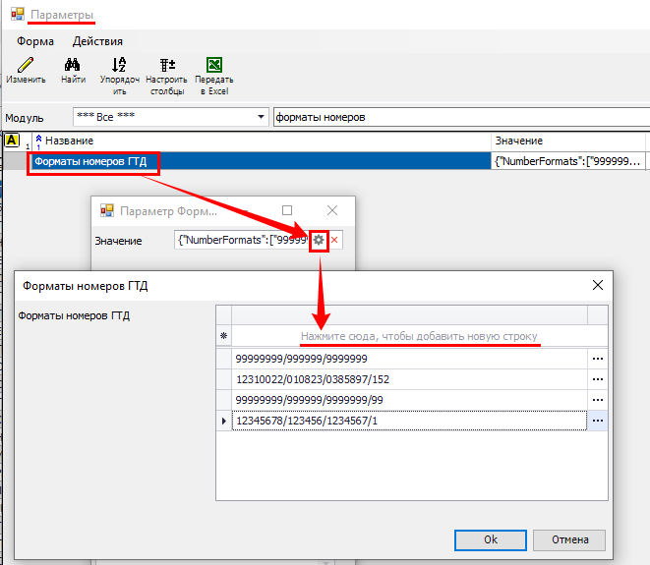Click row to add new строку

(419, 337)
